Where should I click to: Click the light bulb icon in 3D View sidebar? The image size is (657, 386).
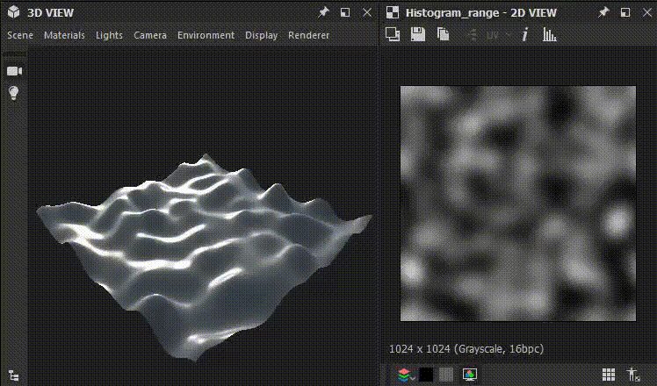coord(14,92)
